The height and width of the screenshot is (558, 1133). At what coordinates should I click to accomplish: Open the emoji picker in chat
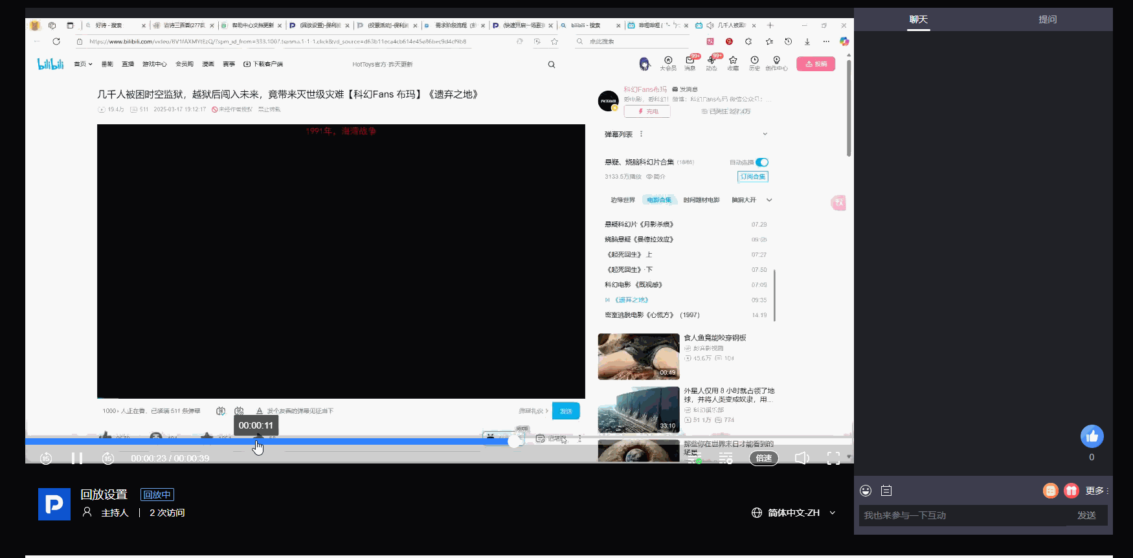[866, 491]
